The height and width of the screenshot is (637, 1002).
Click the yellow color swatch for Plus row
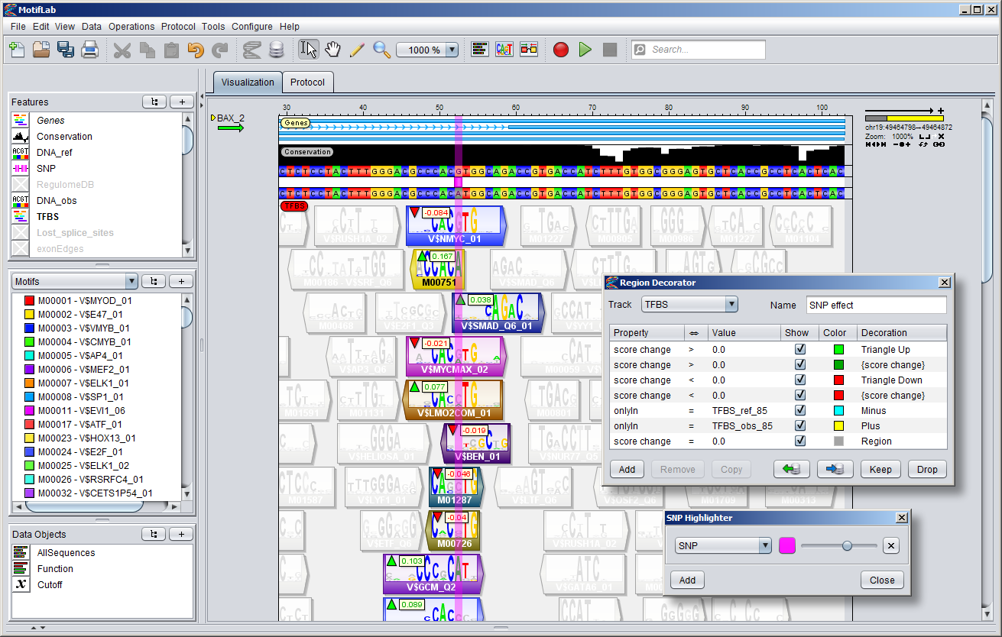pyautogui.click(x=838, y=425)
